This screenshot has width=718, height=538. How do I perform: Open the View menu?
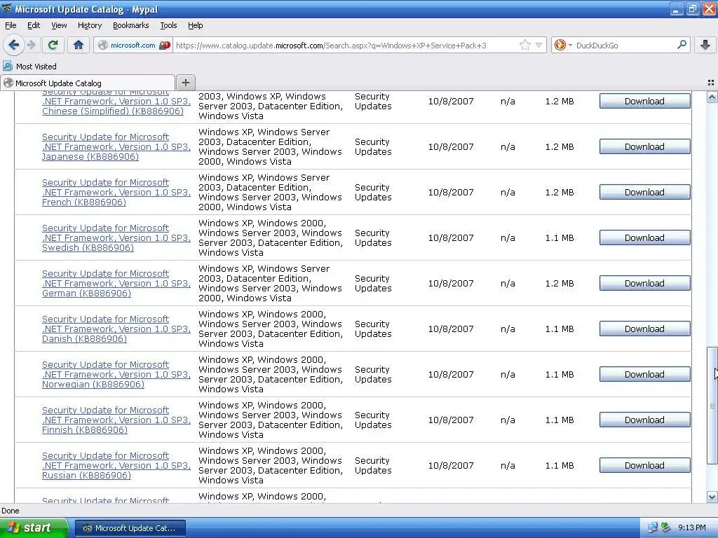pyautogui.click(x=59, y=25)
